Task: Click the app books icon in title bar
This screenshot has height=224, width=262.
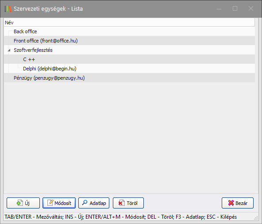Action: tap(8, 9)
